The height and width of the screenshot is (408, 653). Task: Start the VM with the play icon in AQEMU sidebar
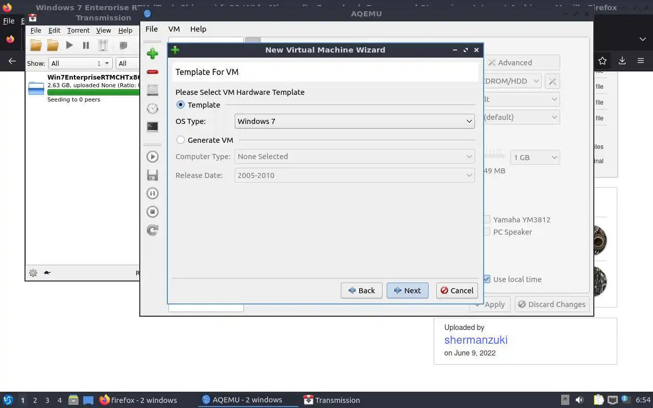tap(152, 157)
